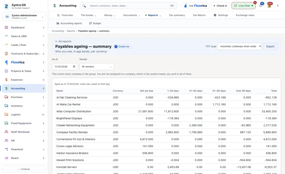
Task: Switch to the Overview tab
Action: point(65,15)
